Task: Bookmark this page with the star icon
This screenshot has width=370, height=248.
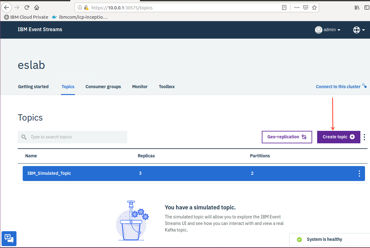Action: (314, 7)
